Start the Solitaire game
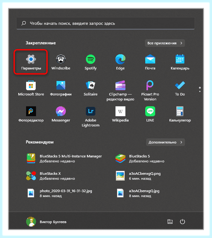The image size is (212, 238). [x=90, y=89]
